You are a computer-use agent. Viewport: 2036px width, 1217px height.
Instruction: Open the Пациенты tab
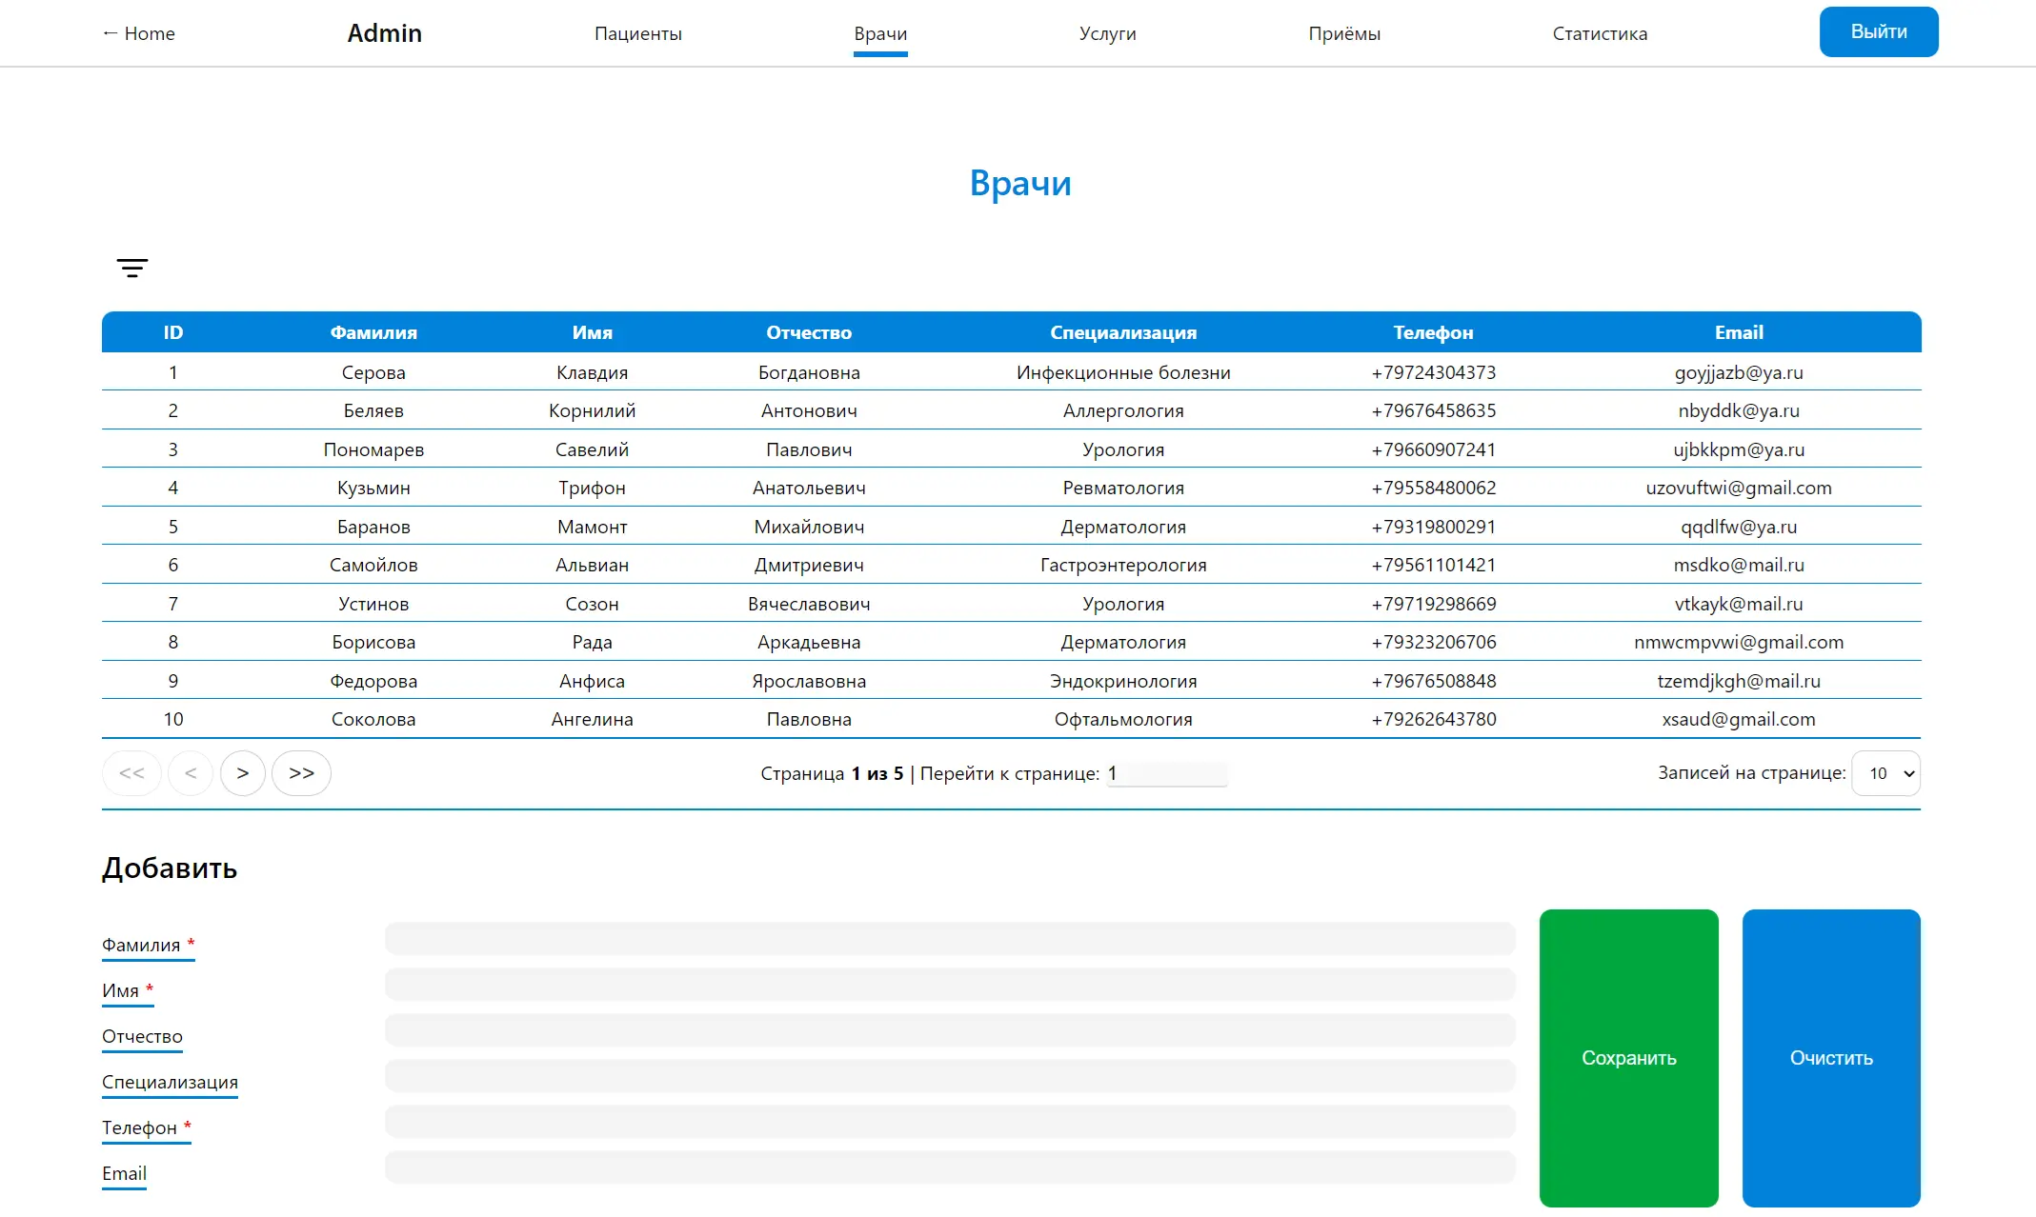tap(637, 33)
